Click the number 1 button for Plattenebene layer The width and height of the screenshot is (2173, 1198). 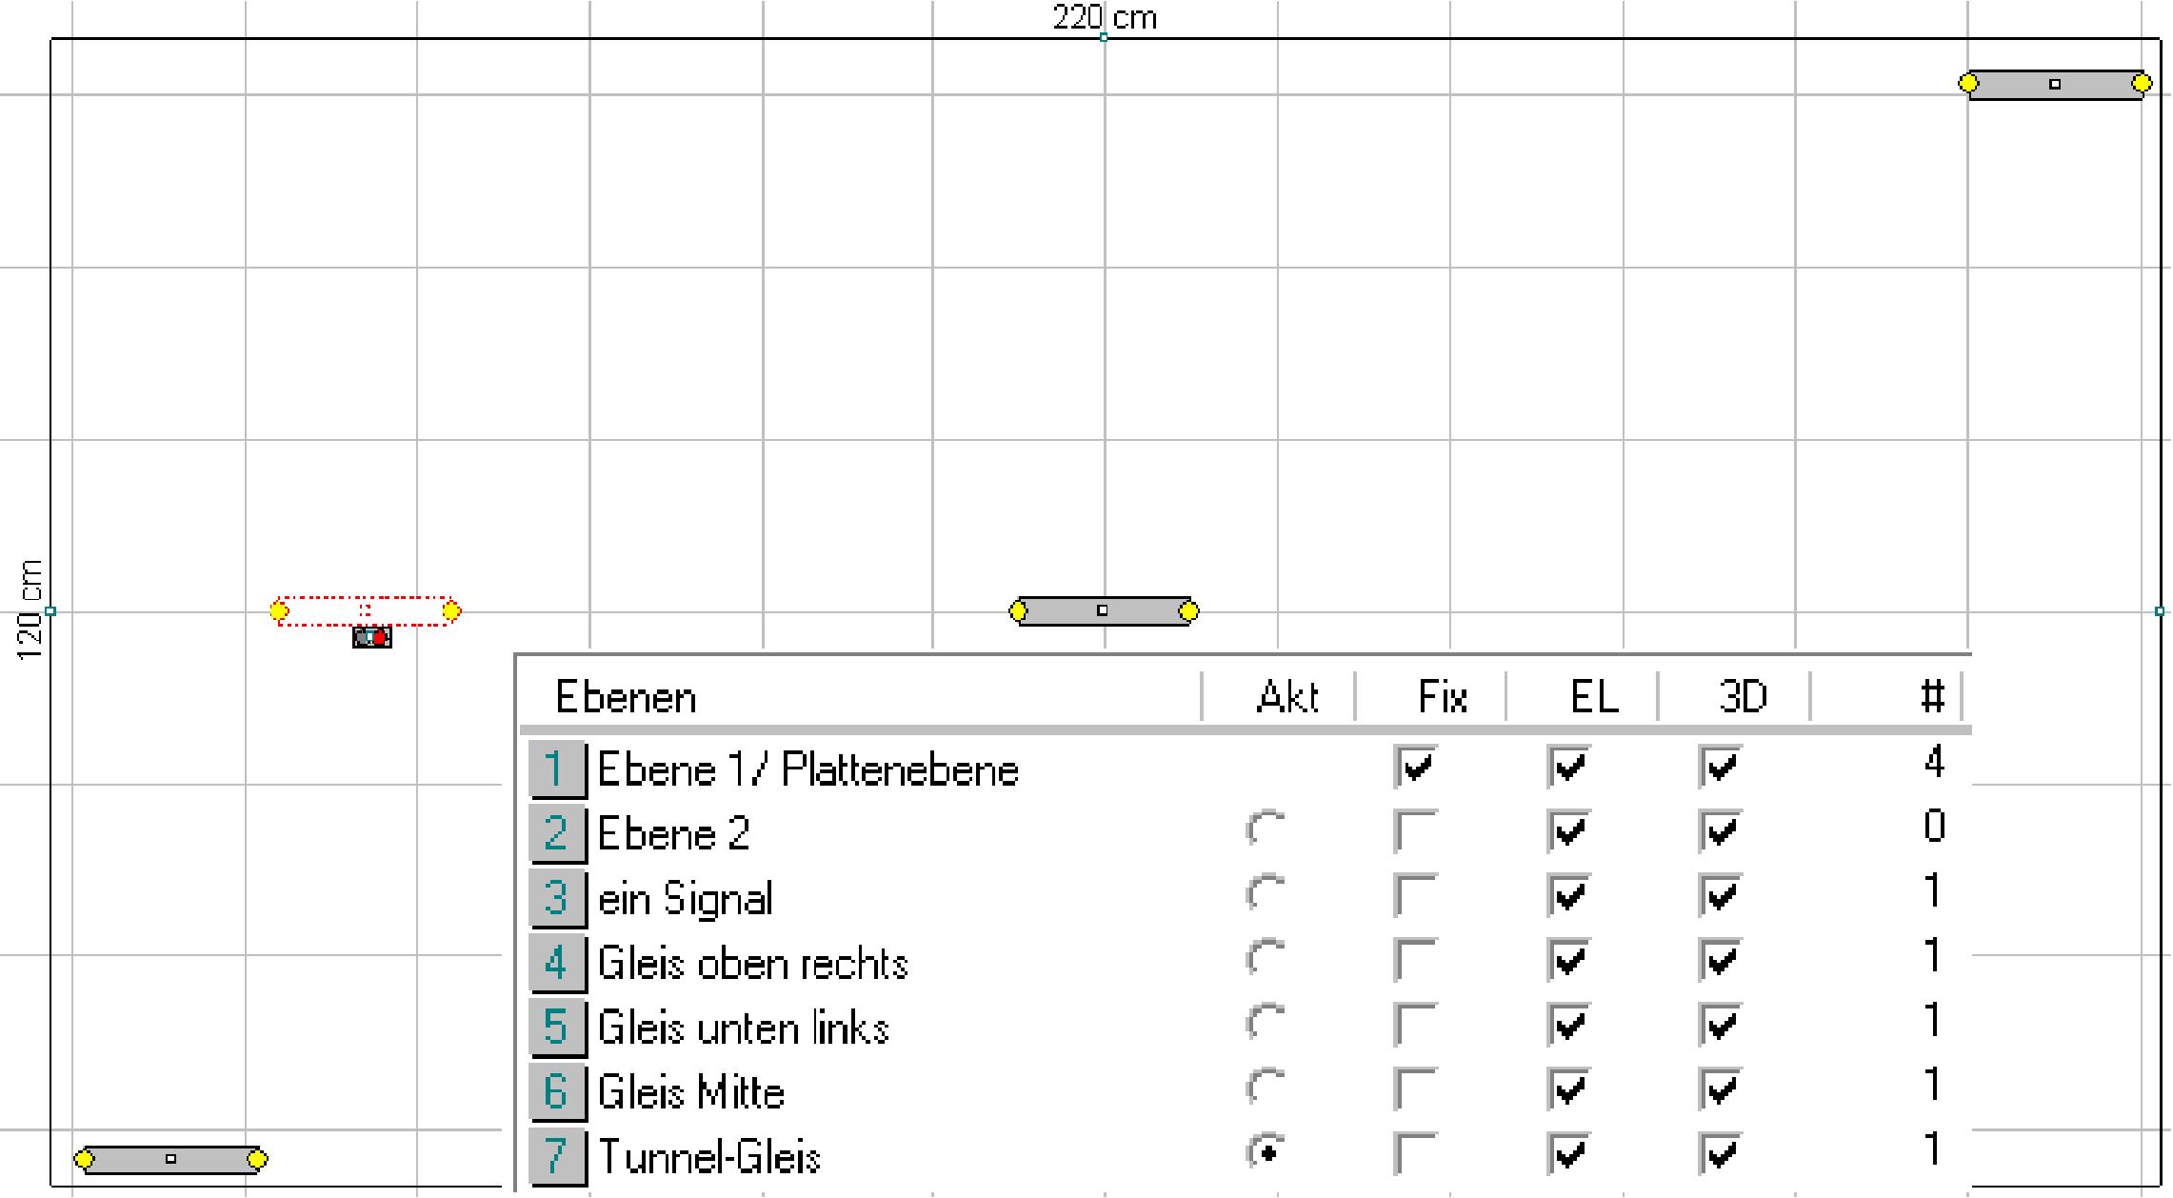[556, 769]
